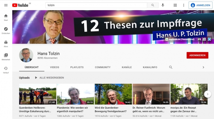Play all uploads via Alle wiedergeben
Viewport: 214px width, 119px height.
coord(50,78)
